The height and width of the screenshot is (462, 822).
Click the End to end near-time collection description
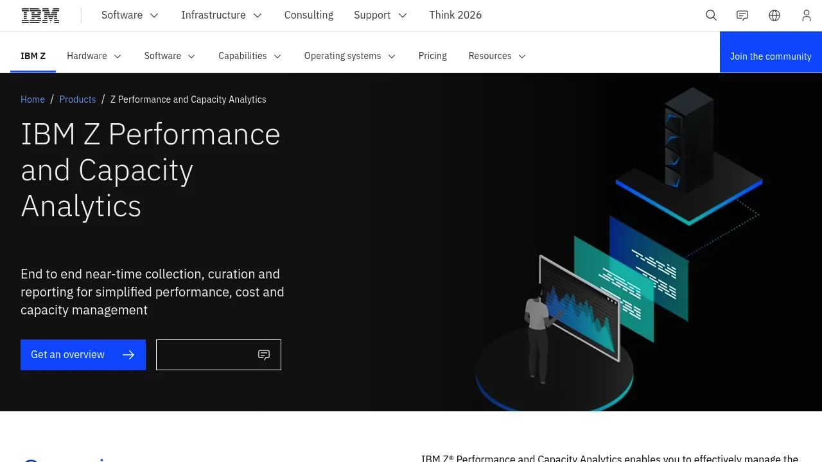pos(152,292)
